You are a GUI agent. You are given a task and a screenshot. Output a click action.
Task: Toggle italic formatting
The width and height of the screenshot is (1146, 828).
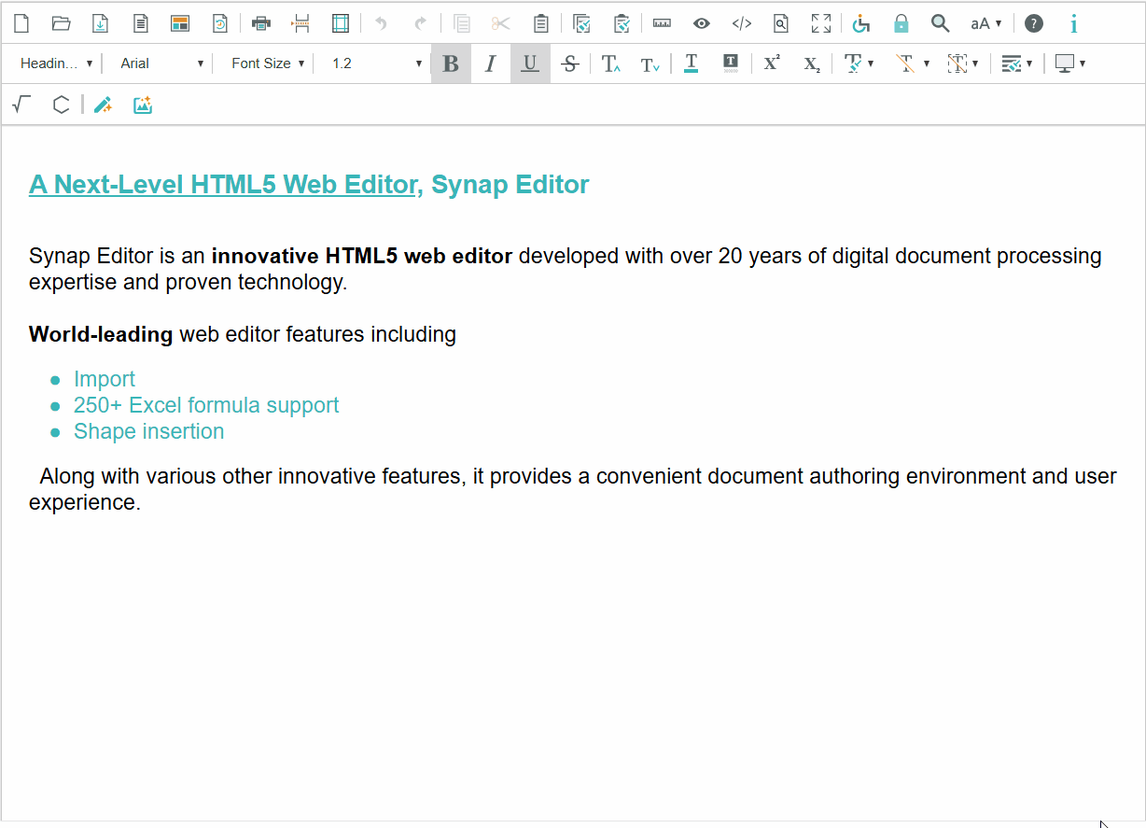tap(491, 63)
